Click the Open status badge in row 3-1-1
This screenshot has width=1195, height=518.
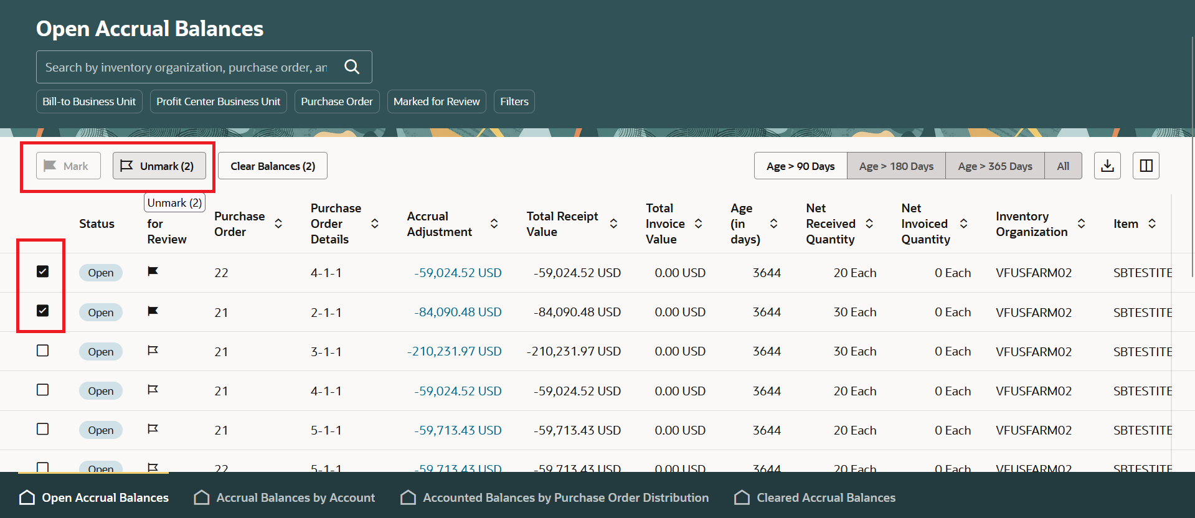100,351
